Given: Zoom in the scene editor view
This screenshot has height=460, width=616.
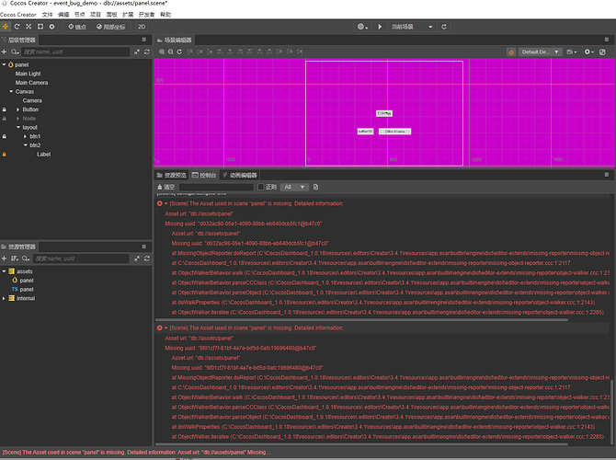Looking at the screenshot, I should pyautogui.click(x=162, y=52).
